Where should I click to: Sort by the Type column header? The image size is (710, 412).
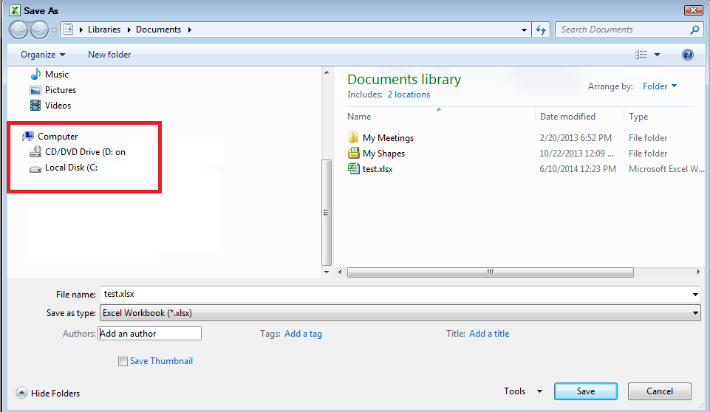point(638,117)
